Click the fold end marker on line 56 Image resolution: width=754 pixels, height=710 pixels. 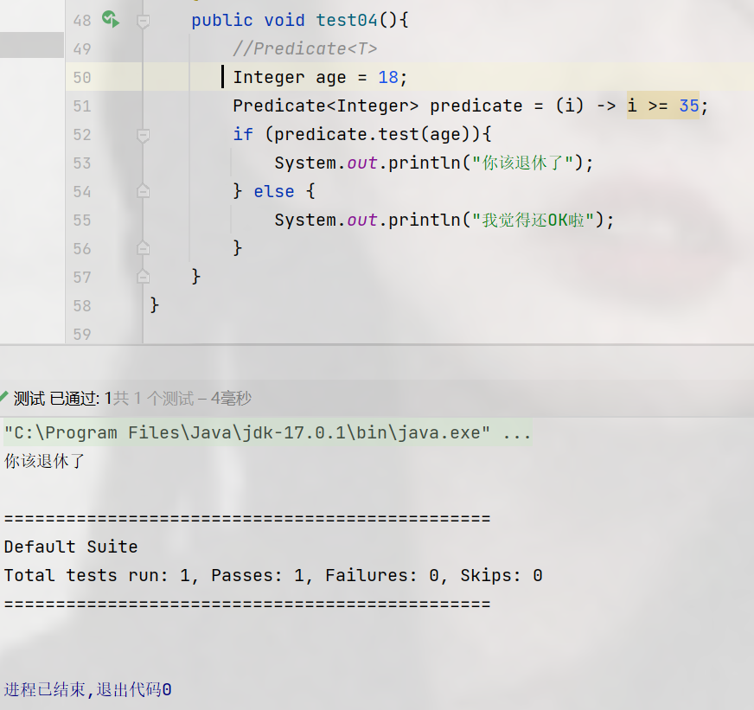pos(143,248)
